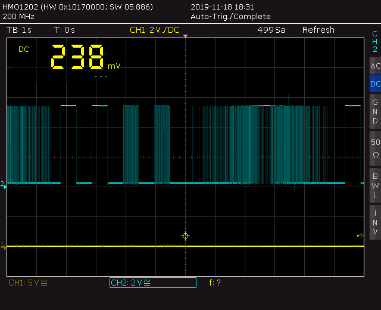Viewport: 381px width, 310px height.
Task: Click the TB: 1 s timebase readout
Action: [19, 30]
